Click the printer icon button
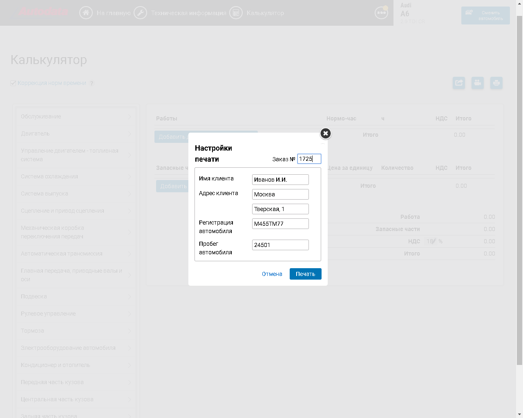 point(496,83)
